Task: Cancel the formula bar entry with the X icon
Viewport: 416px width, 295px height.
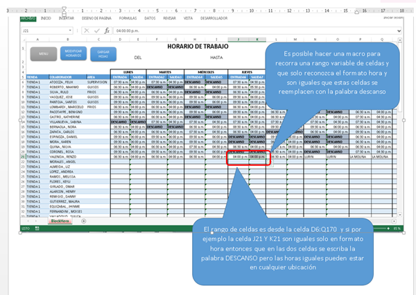Action: [x=87, y=31]
